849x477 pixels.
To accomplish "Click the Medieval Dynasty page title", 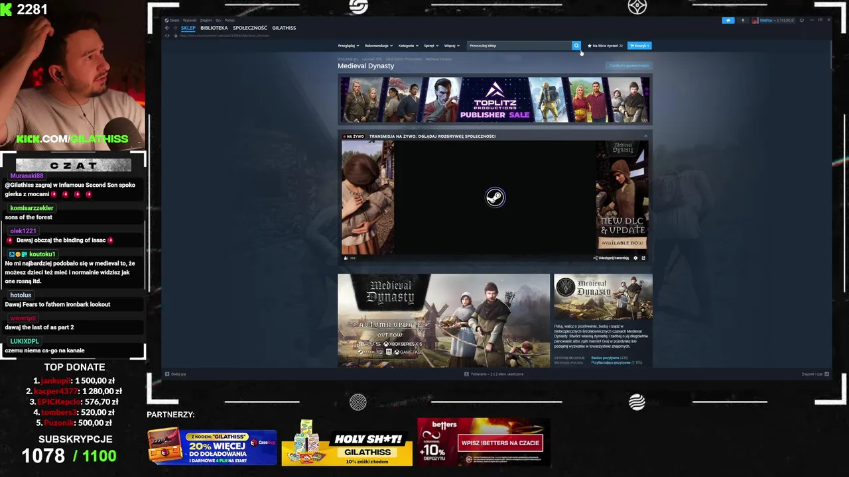I will [x=365, y=66].
